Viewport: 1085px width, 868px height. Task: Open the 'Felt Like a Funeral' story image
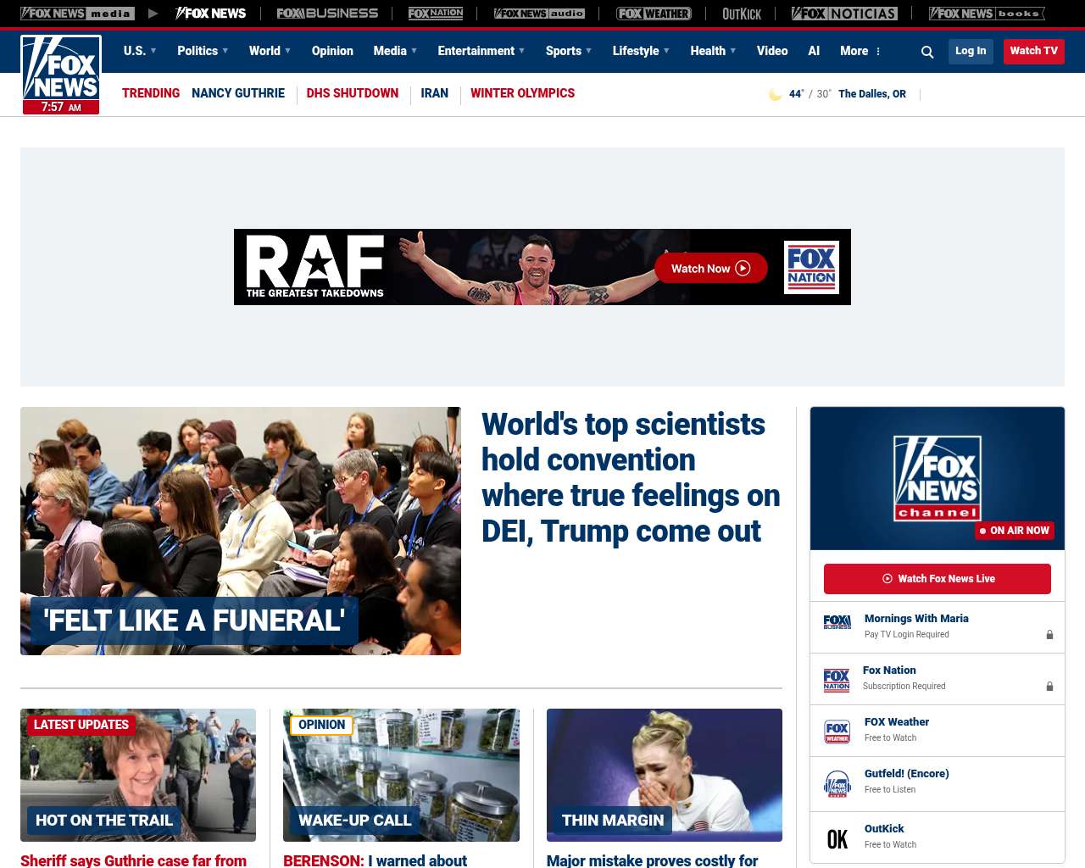[x=241, y=531]
